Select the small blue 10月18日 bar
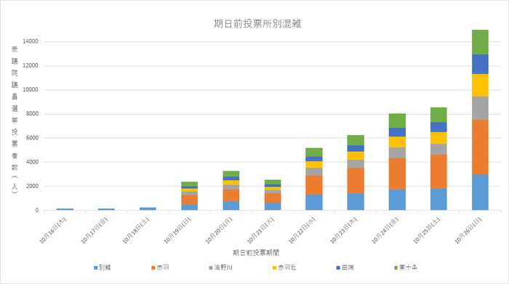 [x=148, y=208]
